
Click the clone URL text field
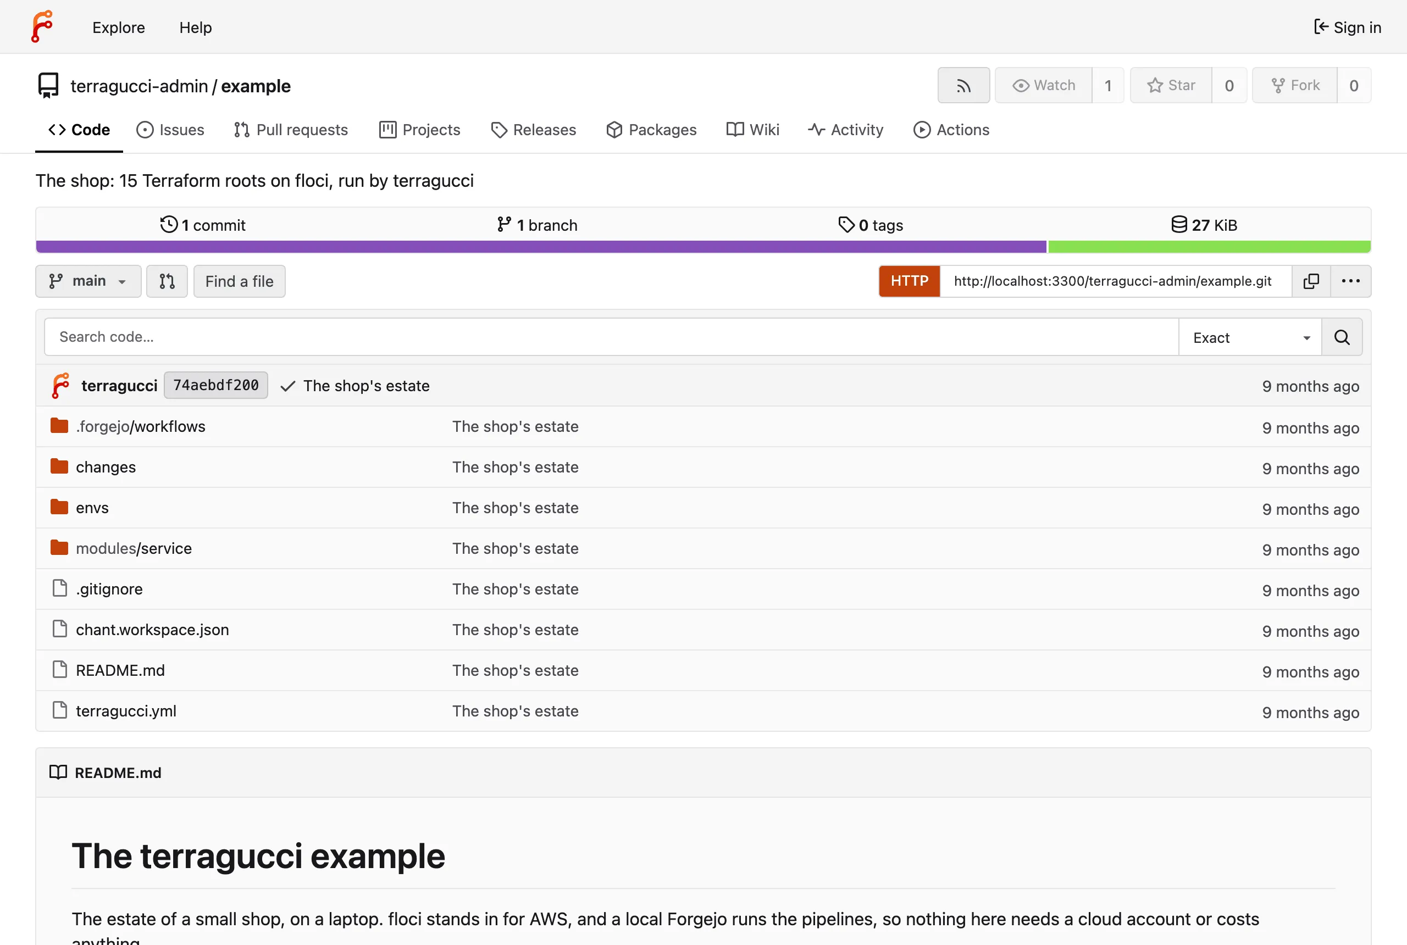tap(1116, 281)
